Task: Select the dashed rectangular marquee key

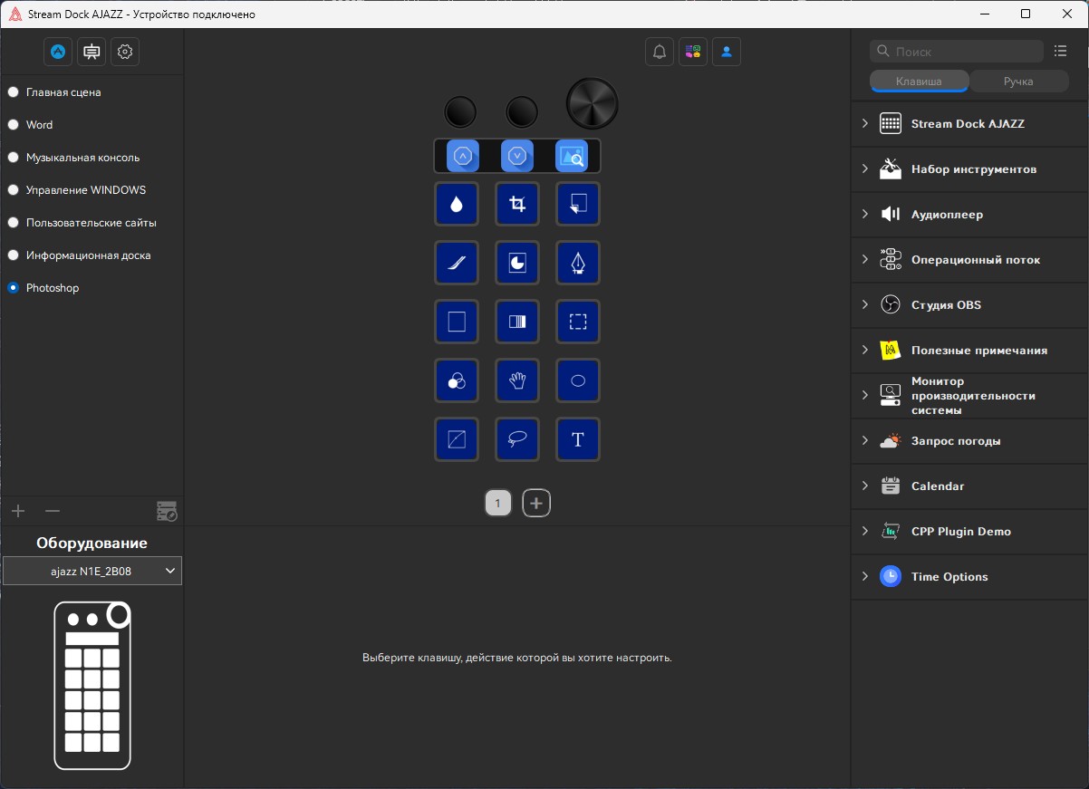Action: 578,322
